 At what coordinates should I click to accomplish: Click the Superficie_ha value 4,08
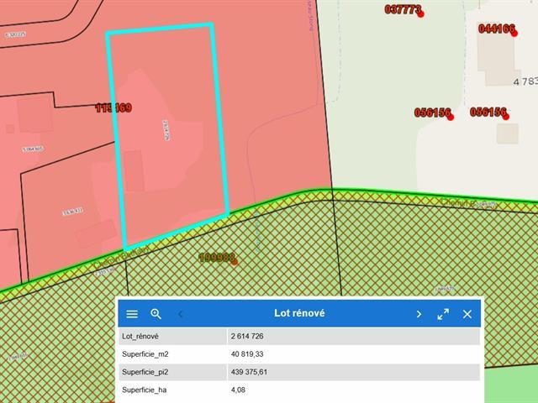tap(239, 390)
